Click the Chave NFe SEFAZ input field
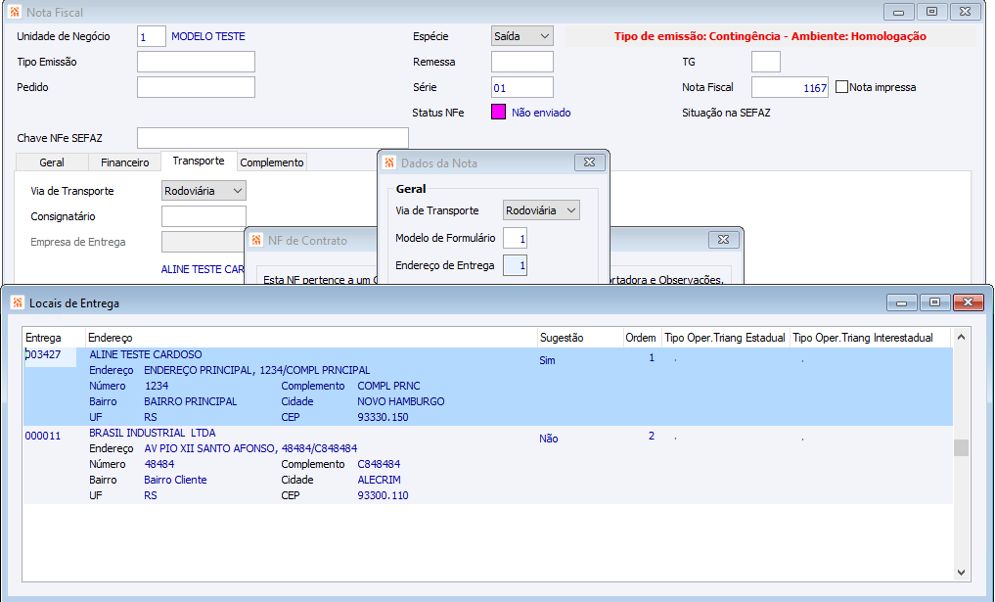995x602 pixels. 273,138
